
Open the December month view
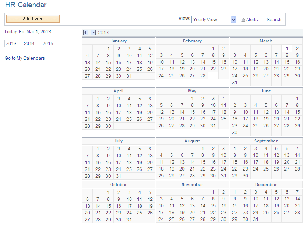(265, 185)
